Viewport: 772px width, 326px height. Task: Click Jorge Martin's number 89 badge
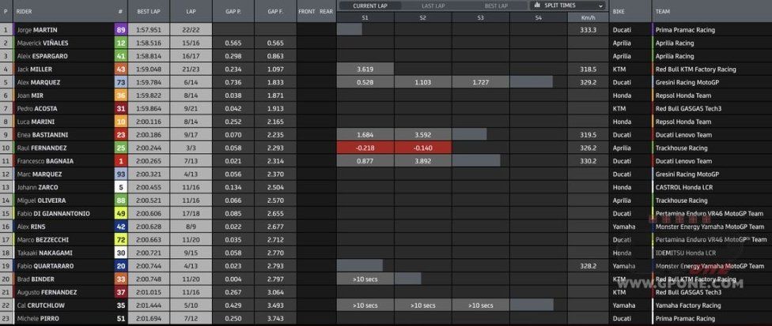click(120, 30)
